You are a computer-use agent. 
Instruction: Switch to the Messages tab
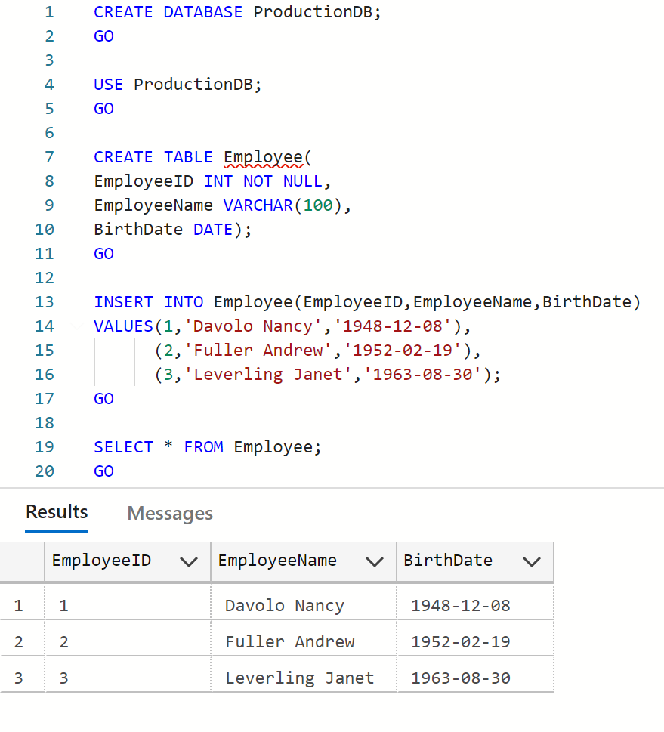pos(170,514)
